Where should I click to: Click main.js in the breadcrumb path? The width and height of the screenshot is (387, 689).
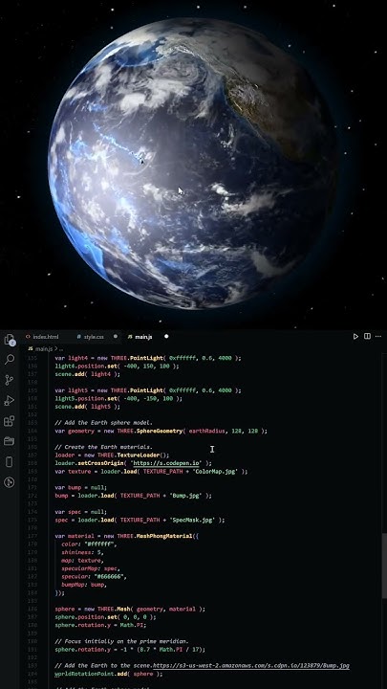pos(43,348)
